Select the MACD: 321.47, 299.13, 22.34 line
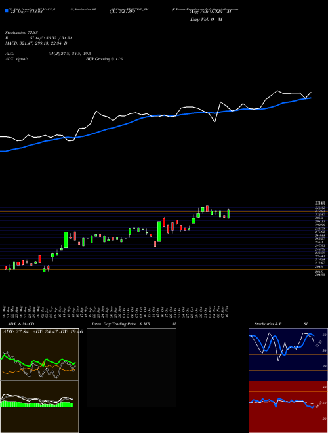This screenshot has width=328, height=433. tap(36, 43)
